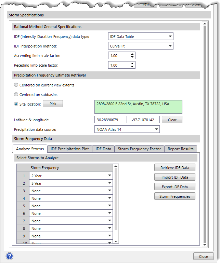220x263 pixels.
Task: Click Import IDF Data button
Action: point(175,177)
